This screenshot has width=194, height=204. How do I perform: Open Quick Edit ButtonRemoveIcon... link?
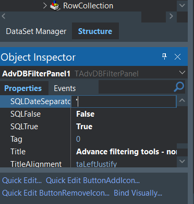56,193
